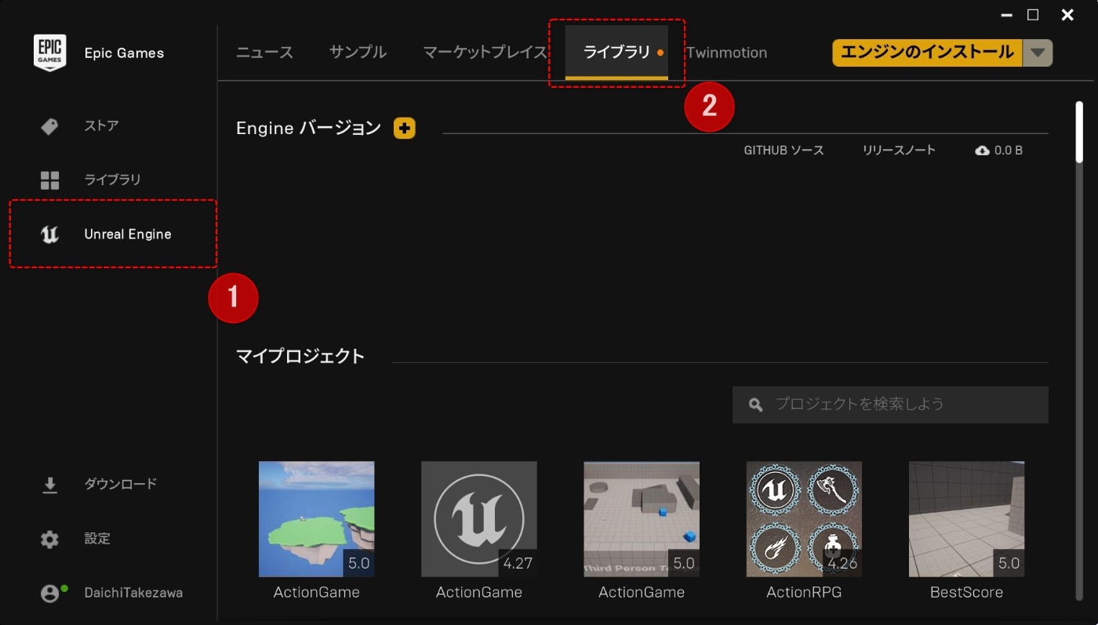Viewport: 1098px width, 625px height.
Task: Click the vertical scrollbar on the right
Action: click(x=1079, y=132)
